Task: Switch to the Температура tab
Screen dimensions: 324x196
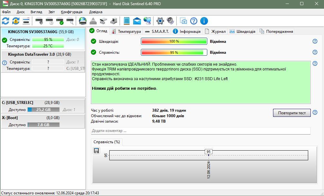Action: pyautogui.click(x=126, y=31)
